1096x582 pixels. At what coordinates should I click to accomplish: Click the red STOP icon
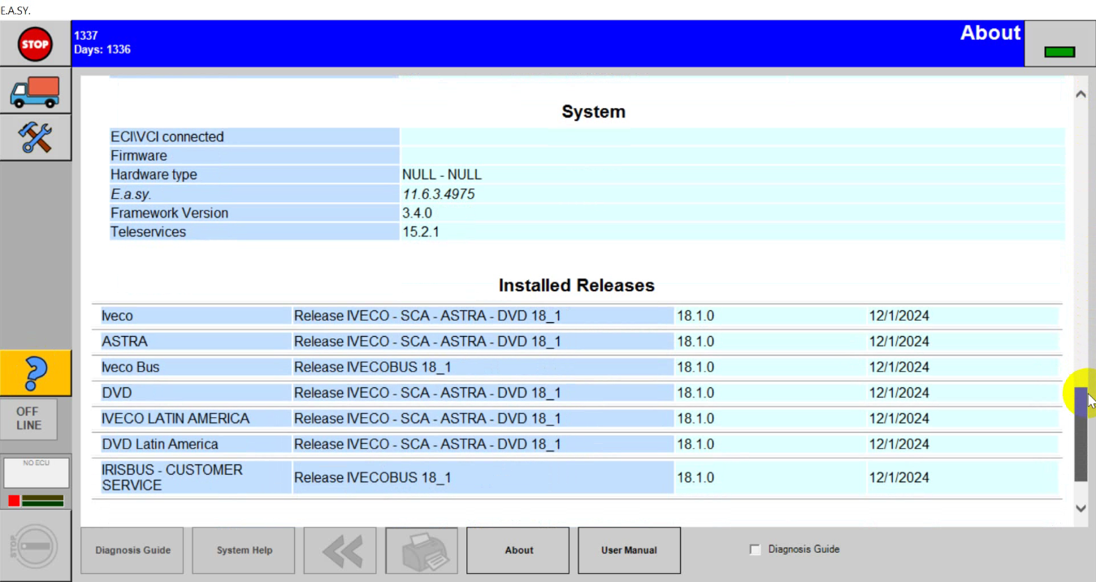pyautogui.click(x=35, y=44)
